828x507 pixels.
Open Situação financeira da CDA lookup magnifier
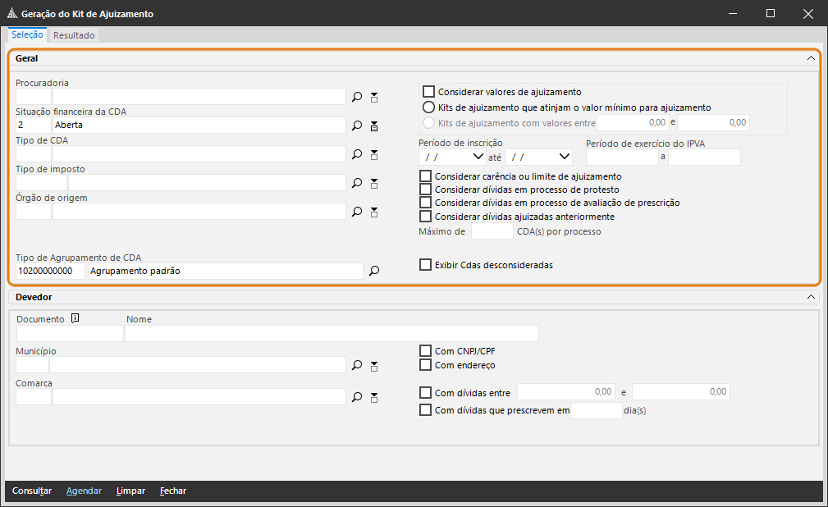[357, 126]
